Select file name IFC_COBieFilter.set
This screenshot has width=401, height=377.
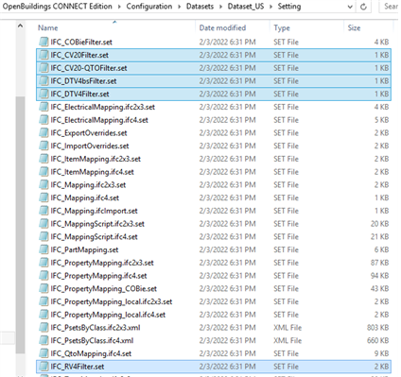81,42
